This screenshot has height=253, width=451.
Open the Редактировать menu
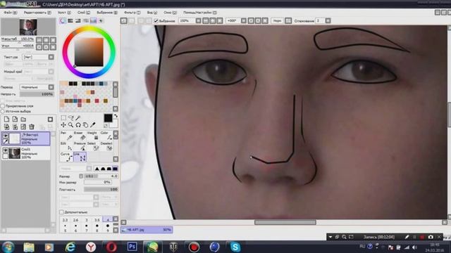click(37, 13)
